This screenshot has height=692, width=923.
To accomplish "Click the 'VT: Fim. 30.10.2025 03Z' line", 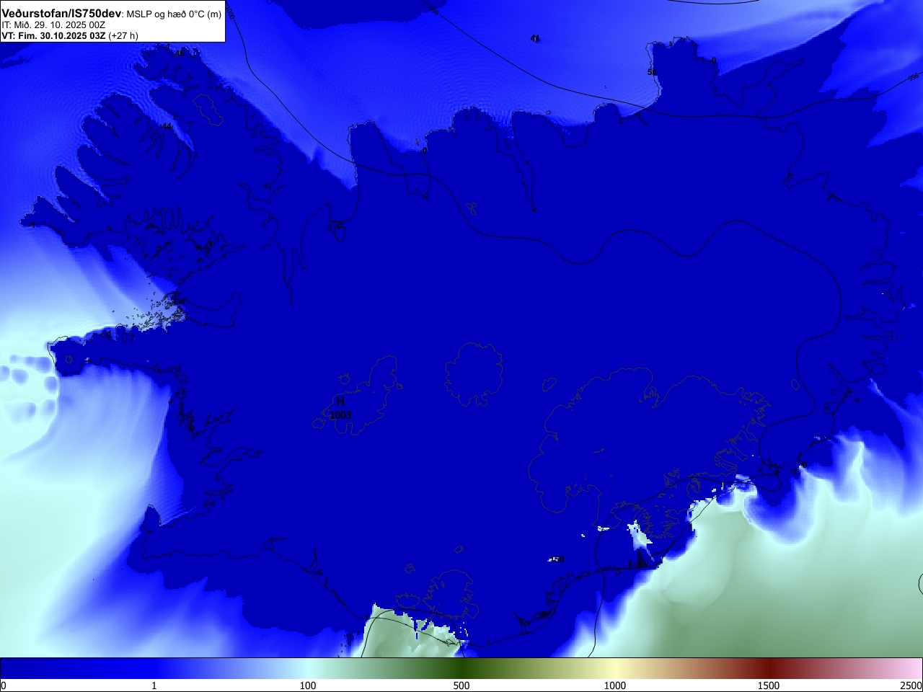I will (53, 35).
